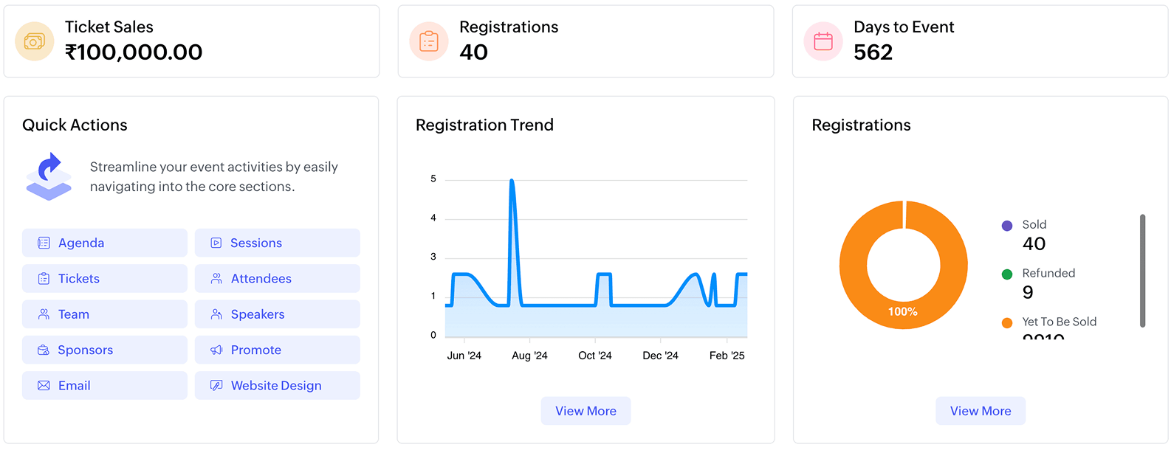This screenshot has height=450, width=1171.
Task: Click View More in the Registrations panel
Action: pos(980,411)
